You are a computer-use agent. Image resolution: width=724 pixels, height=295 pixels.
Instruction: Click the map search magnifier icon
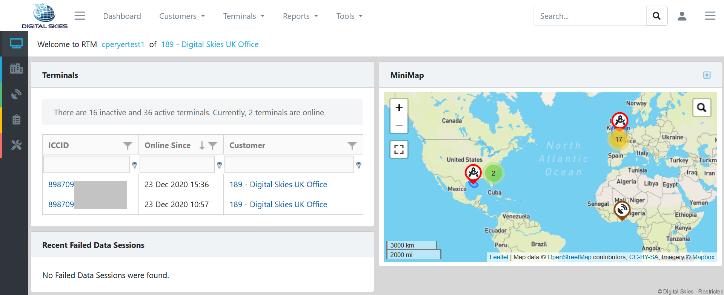pos(701,108)
